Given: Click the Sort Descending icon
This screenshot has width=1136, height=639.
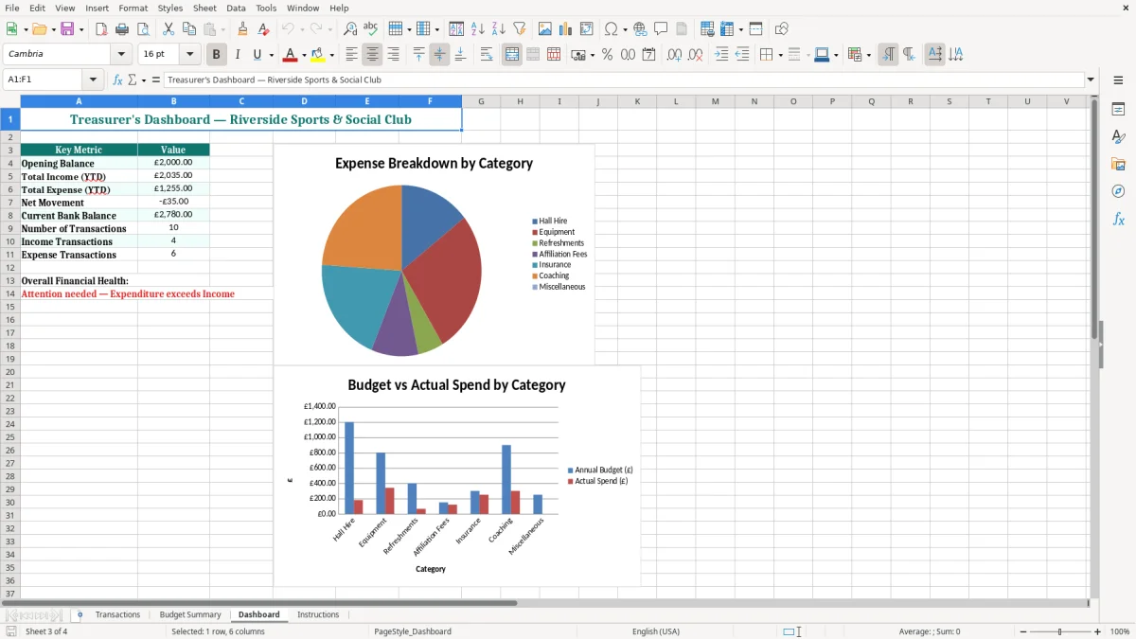Looking at the screenshot, I should coord(499,29).
